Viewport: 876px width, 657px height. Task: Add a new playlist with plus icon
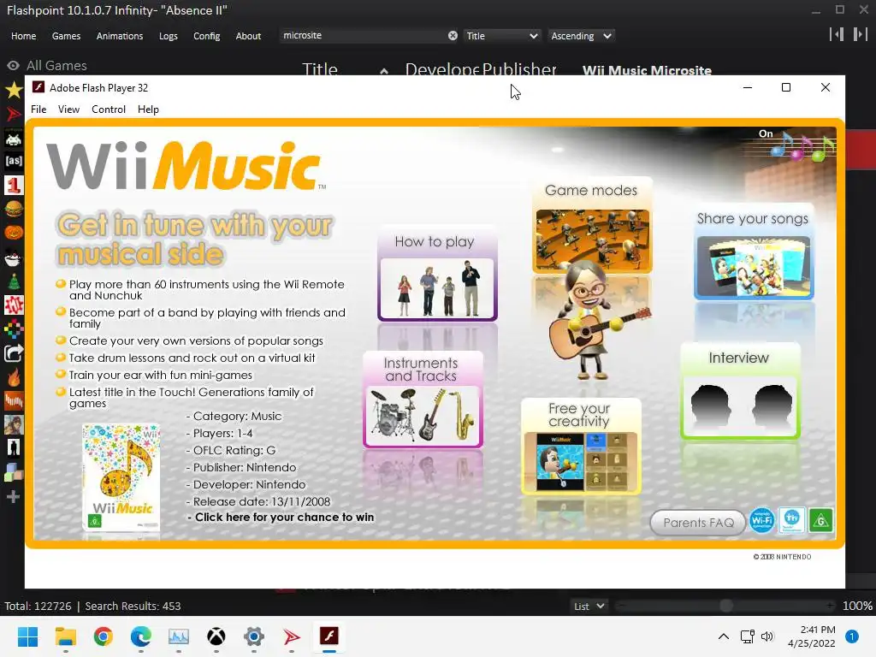click(14, 497)
